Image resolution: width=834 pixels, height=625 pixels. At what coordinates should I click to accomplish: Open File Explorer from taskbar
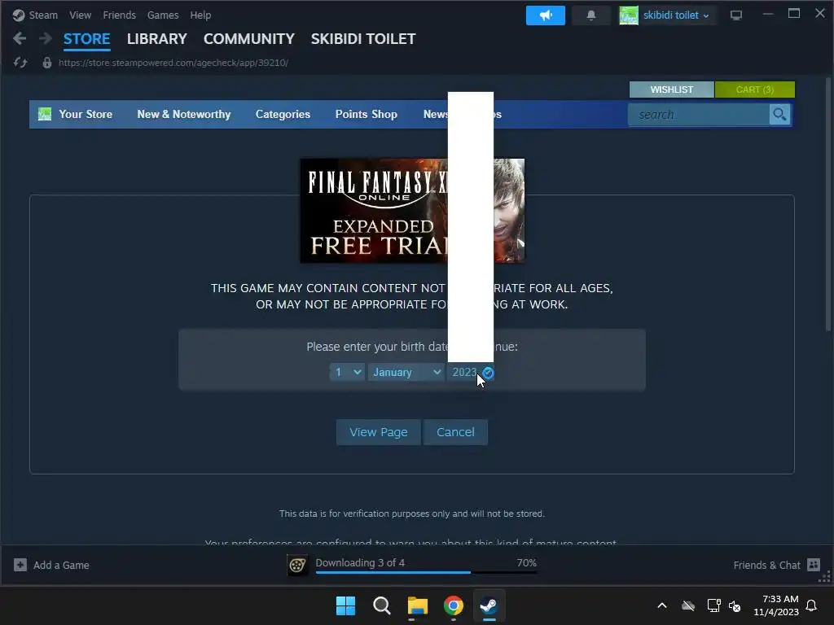tap(418, 605)
